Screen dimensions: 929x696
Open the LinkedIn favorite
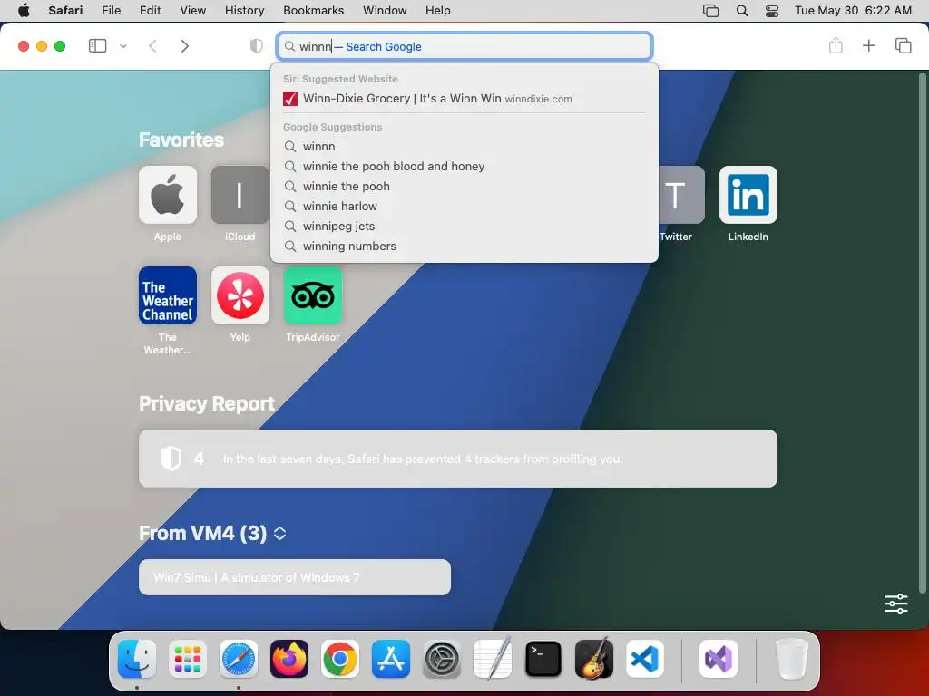[748, 195]
